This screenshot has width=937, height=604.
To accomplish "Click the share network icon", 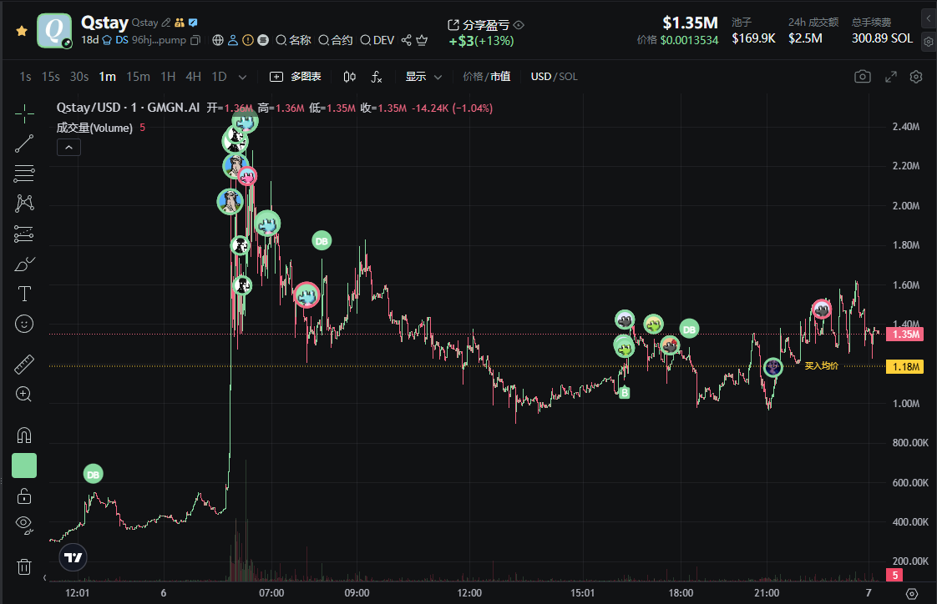I will point(407,40).
